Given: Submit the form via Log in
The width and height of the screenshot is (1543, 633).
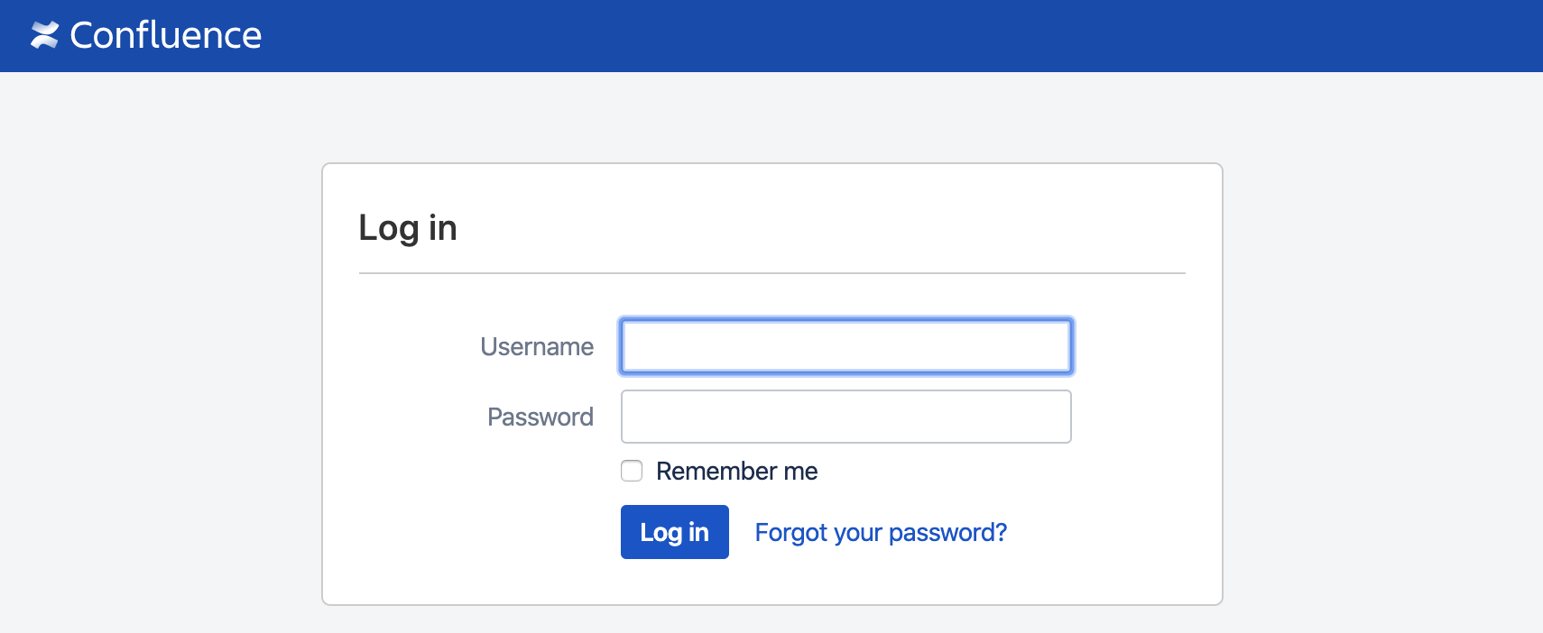Looking at the screenshot, I should pos(674,532).
